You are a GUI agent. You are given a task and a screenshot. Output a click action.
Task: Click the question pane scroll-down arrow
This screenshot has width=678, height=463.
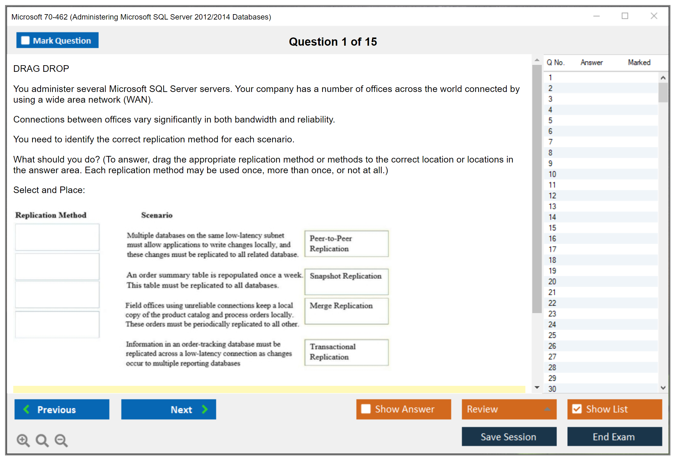coord(537,387)
